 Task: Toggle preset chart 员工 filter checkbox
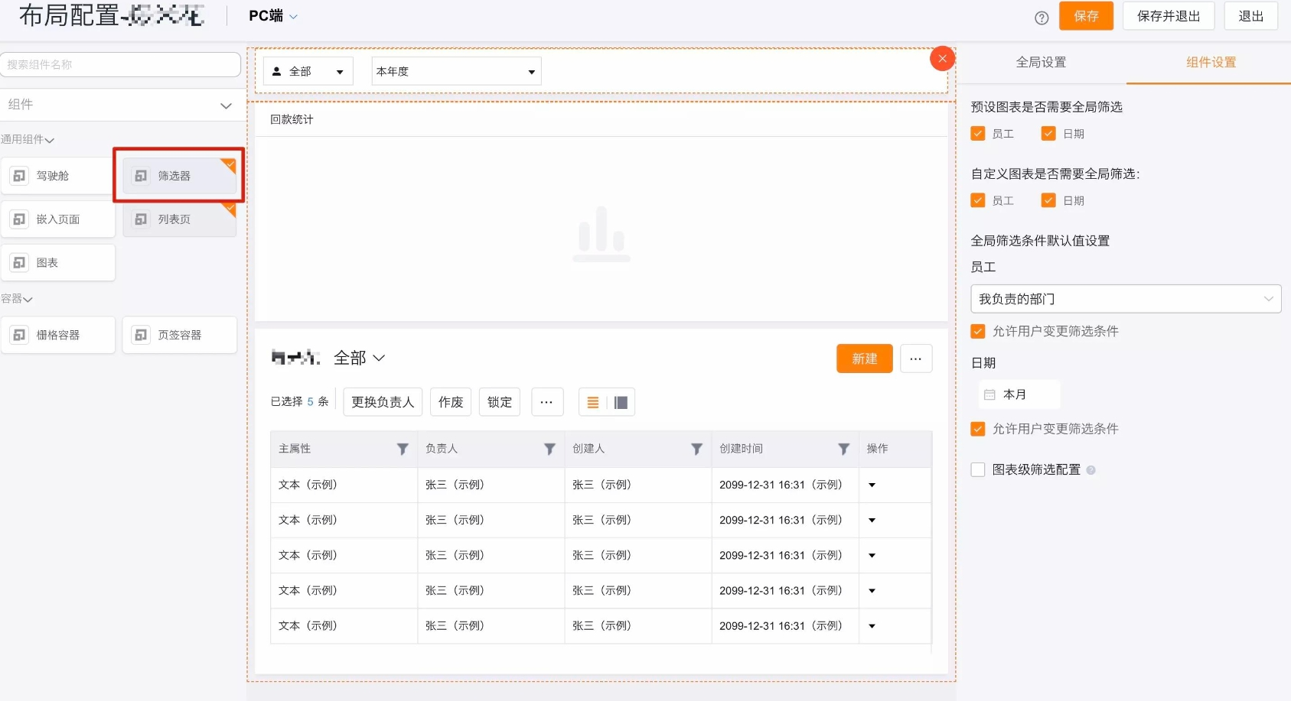coord(978,134)
